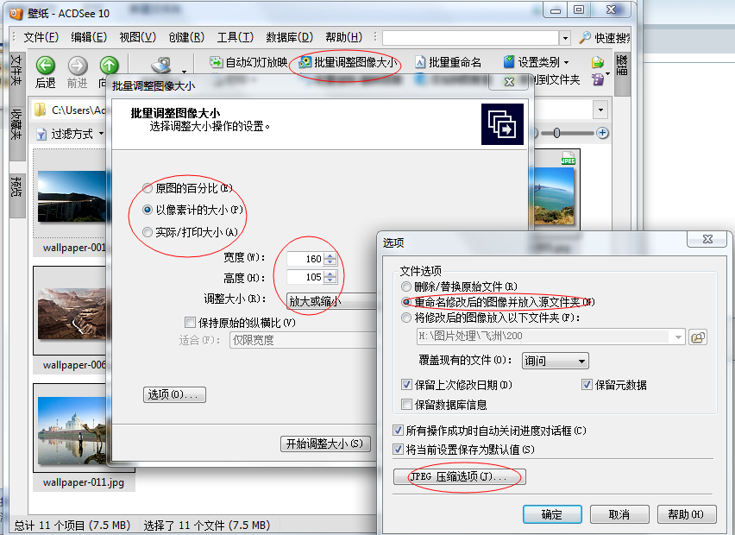Click the export folder icon at toolbar right
Viewport: 735px width, 535px height.
(597, 62)
